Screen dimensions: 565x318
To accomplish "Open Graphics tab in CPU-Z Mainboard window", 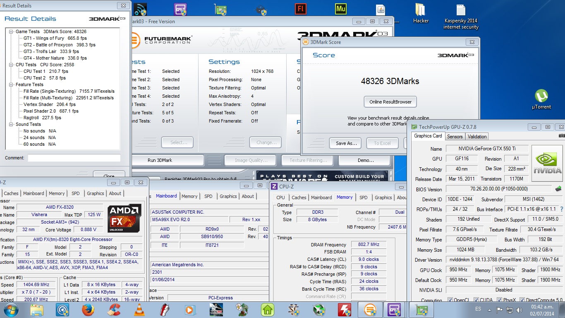I will pos(228,196).
